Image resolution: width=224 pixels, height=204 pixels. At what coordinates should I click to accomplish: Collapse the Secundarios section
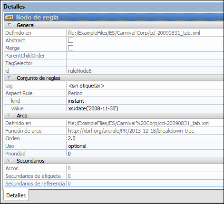[x=10, y=161]
